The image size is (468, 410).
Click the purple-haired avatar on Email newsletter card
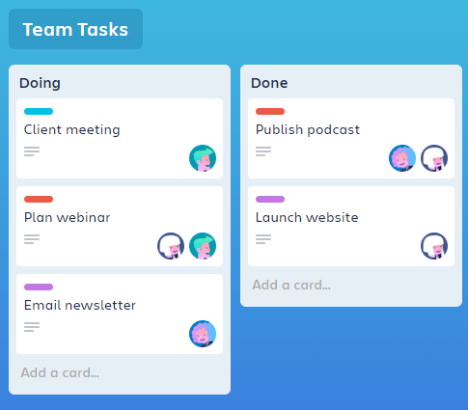203,334
